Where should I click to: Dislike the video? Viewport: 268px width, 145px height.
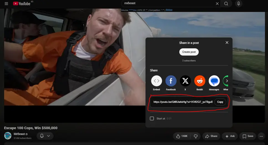(x=196, y=136)
